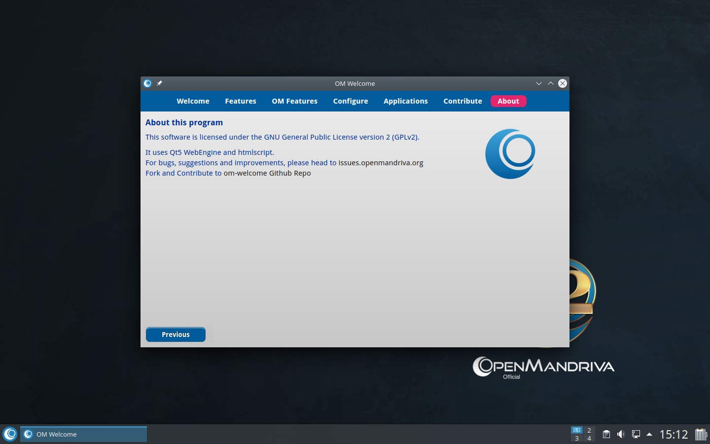710x444 pixels.
Task: Maximize window using the up chevron
Action: pyautogui.click(x=551, y=83)
